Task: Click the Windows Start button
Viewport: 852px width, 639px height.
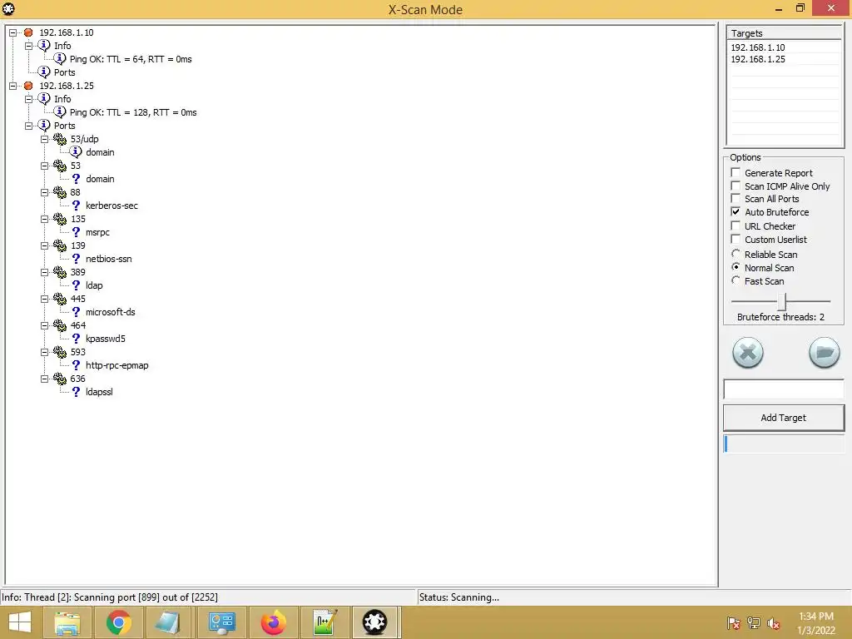Action: (x=20, y=622)
